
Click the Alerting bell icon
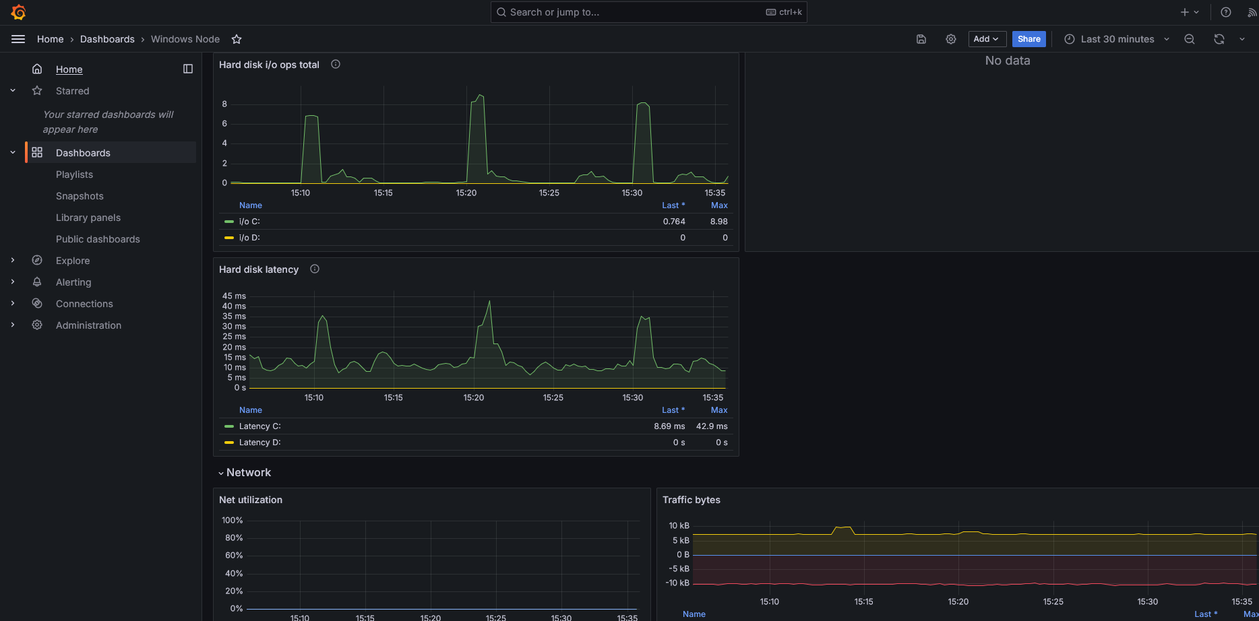pyautogui.click(x=37, y=282)
